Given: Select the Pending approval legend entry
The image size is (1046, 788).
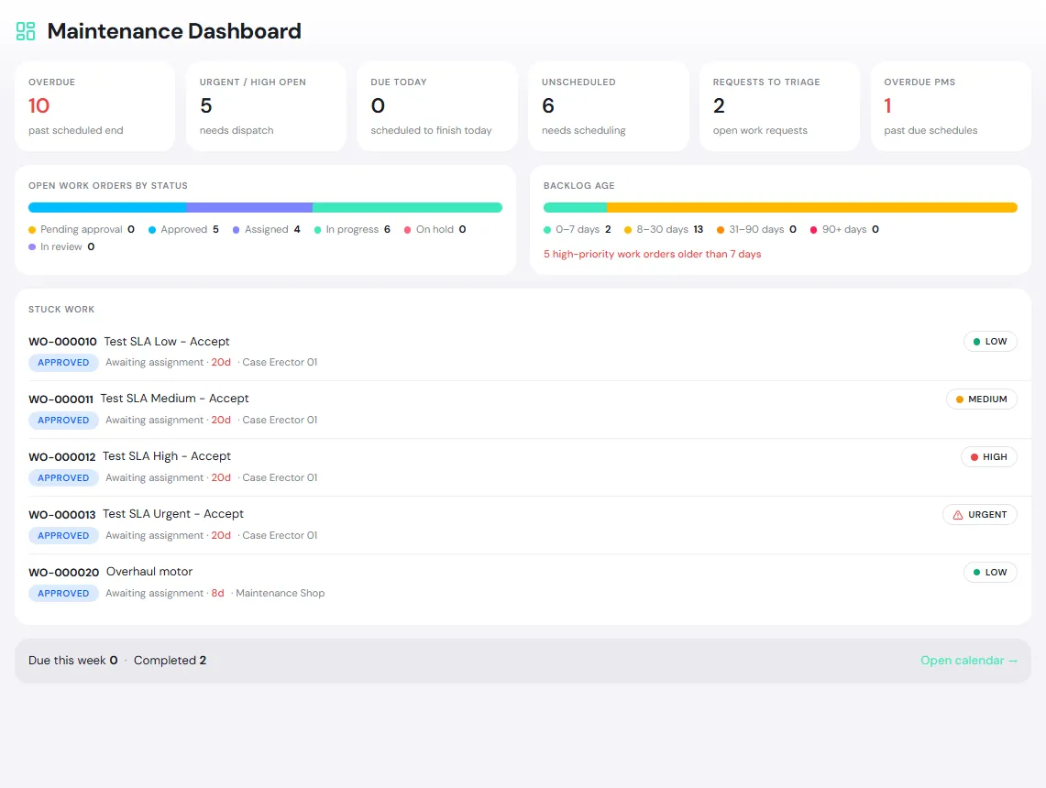Looking at the screenshot, I should pos(82,229).
